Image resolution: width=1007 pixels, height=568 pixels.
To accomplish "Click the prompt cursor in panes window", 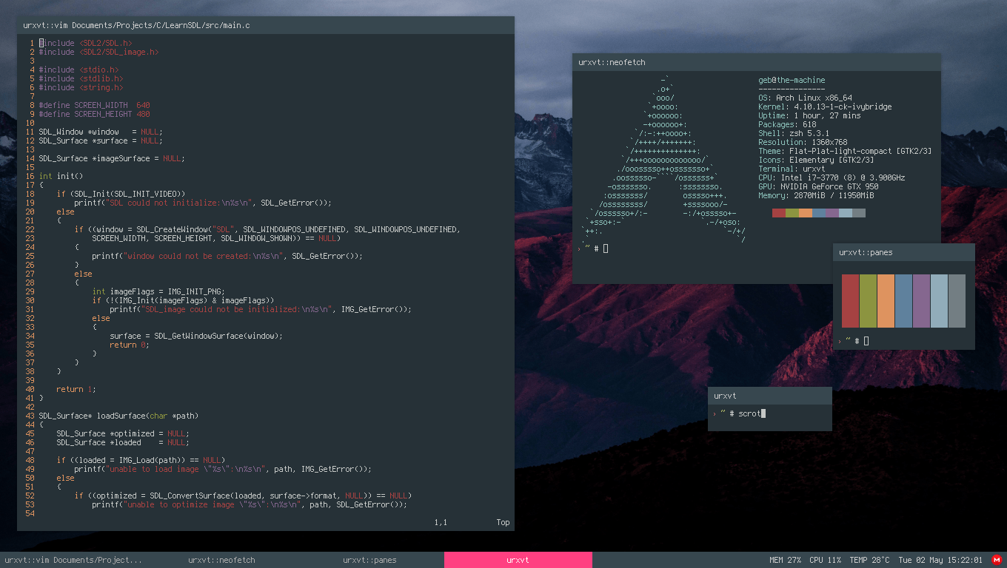I will coord(866,341).
